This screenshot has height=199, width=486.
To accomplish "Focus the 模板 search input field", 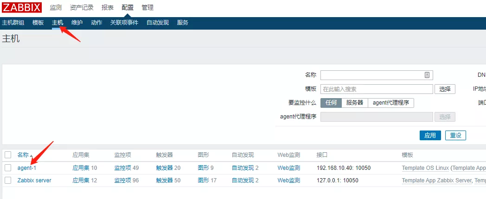I will click(x=376, y=89).
